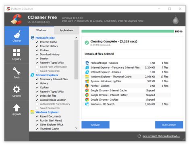Click the Internet Explorer category icon
Screen dimensions: 191x148
coord(32,75)
